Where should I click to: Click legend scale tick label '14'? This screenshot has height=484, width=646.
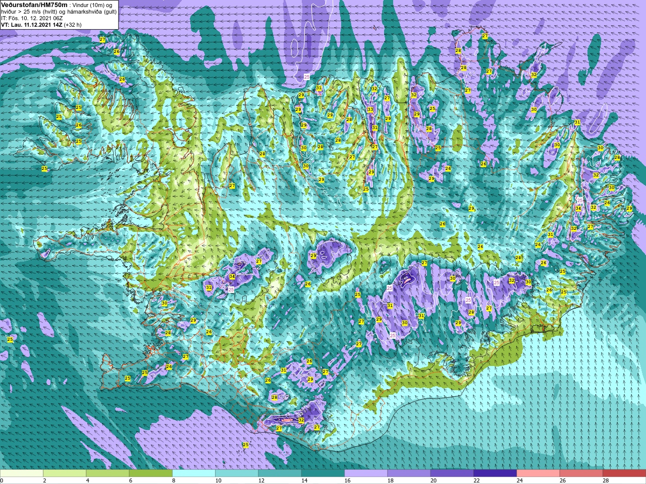click(x=304, y=480)
